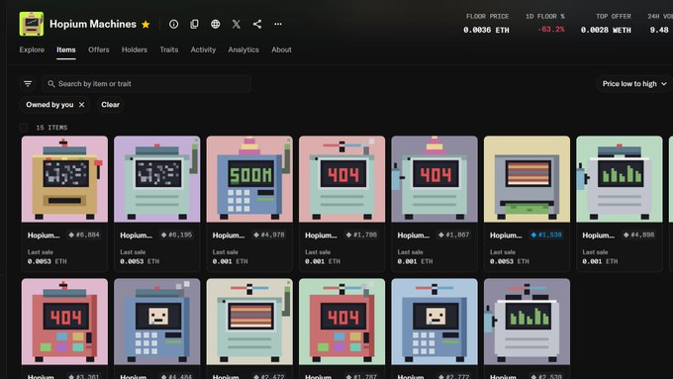Viewport: 673px width, 379px height.
Task: Open the bar-chart machine on gray-purple background, second row
Action: 528,322
